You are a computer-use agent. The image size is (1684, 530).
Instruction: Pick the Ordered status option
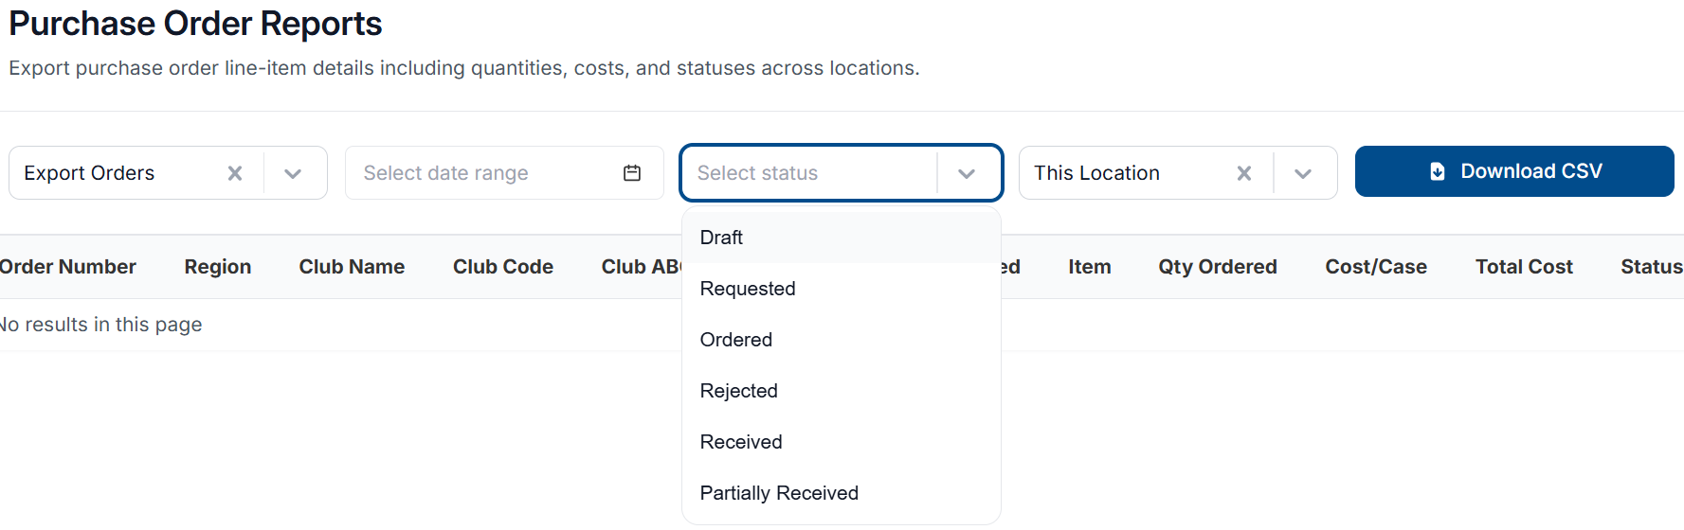pos(842,340)
